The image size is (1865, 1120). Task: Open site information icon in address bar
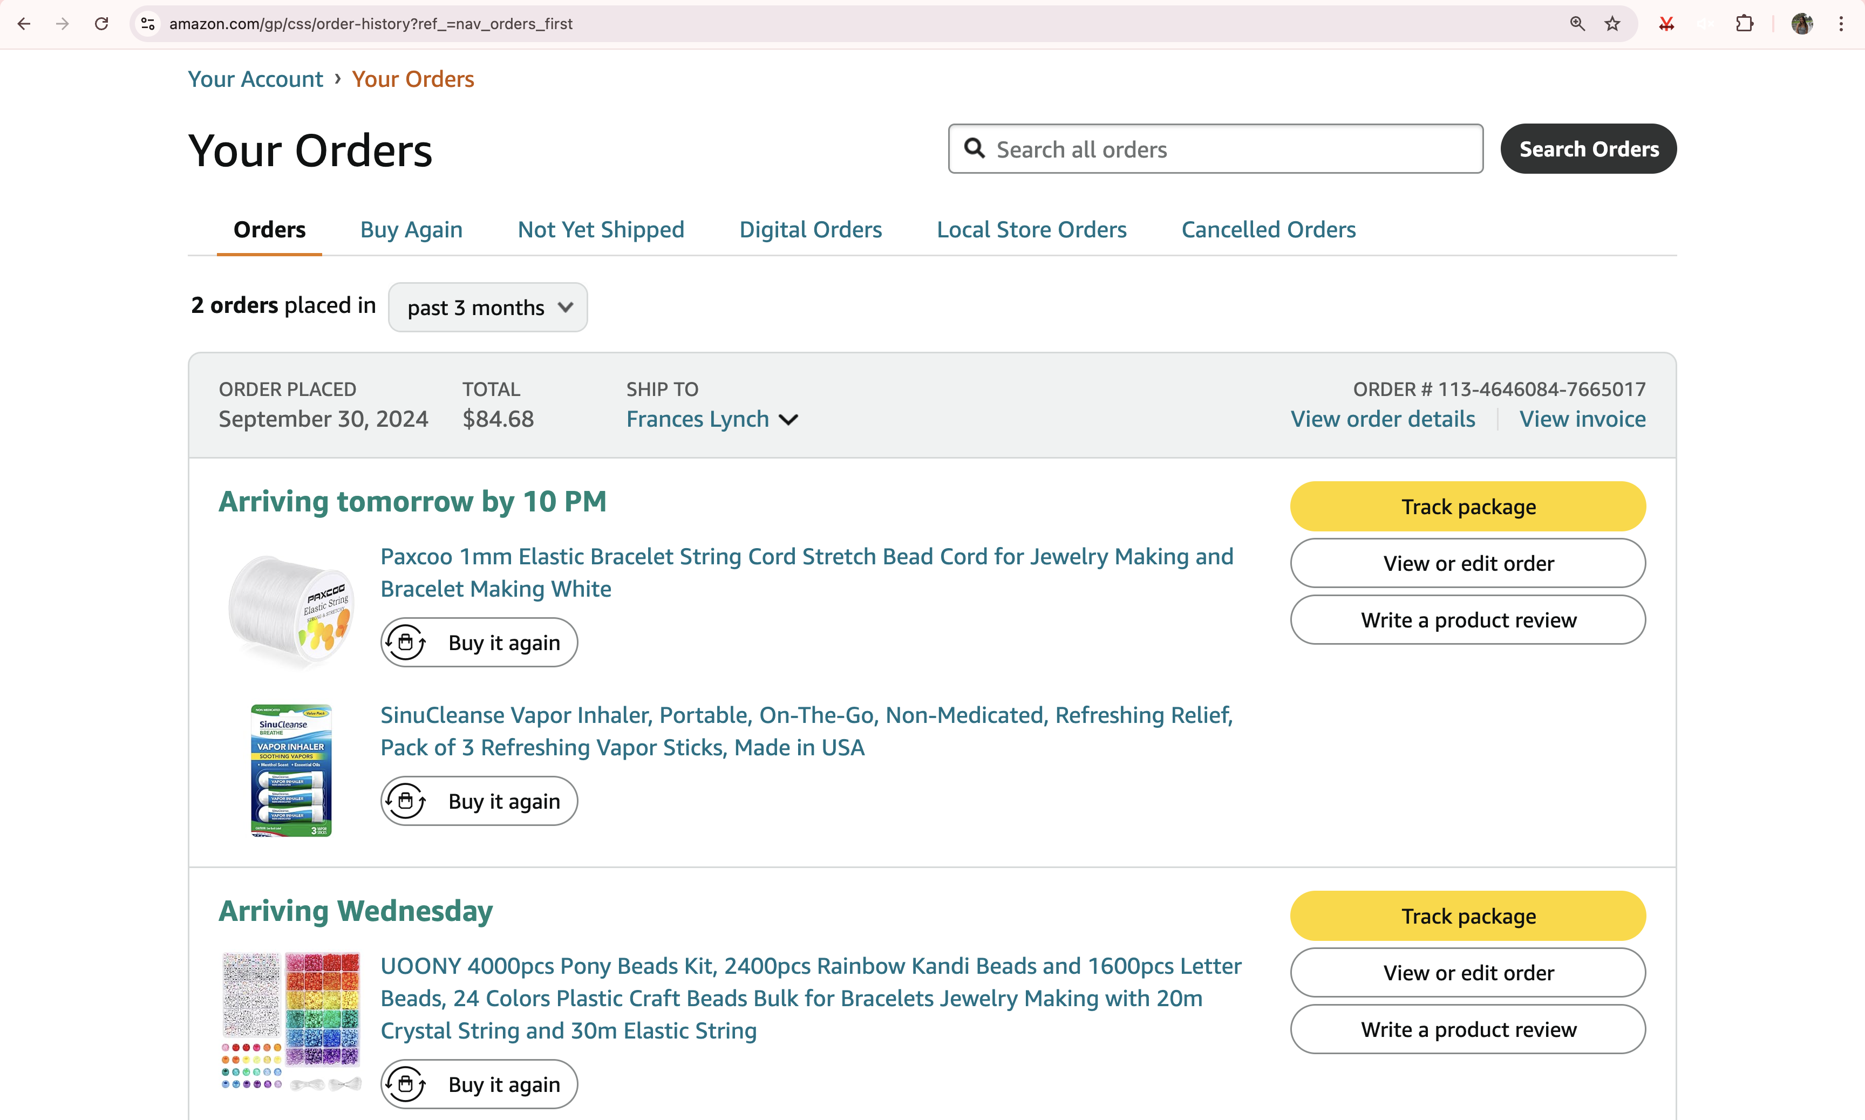coord(148,24)
